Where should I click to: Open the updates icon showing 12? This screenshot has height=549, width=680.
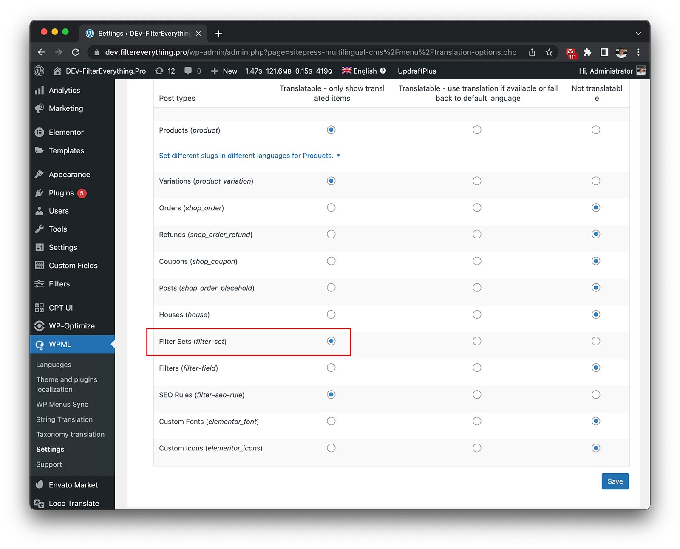click(x=165, y=71)
